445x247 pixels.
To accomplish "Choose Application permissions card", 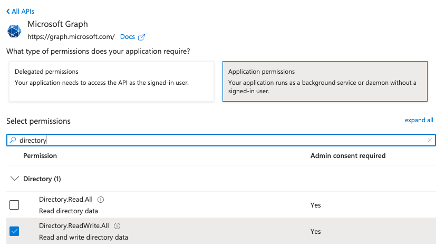I will tap(325, 82).
